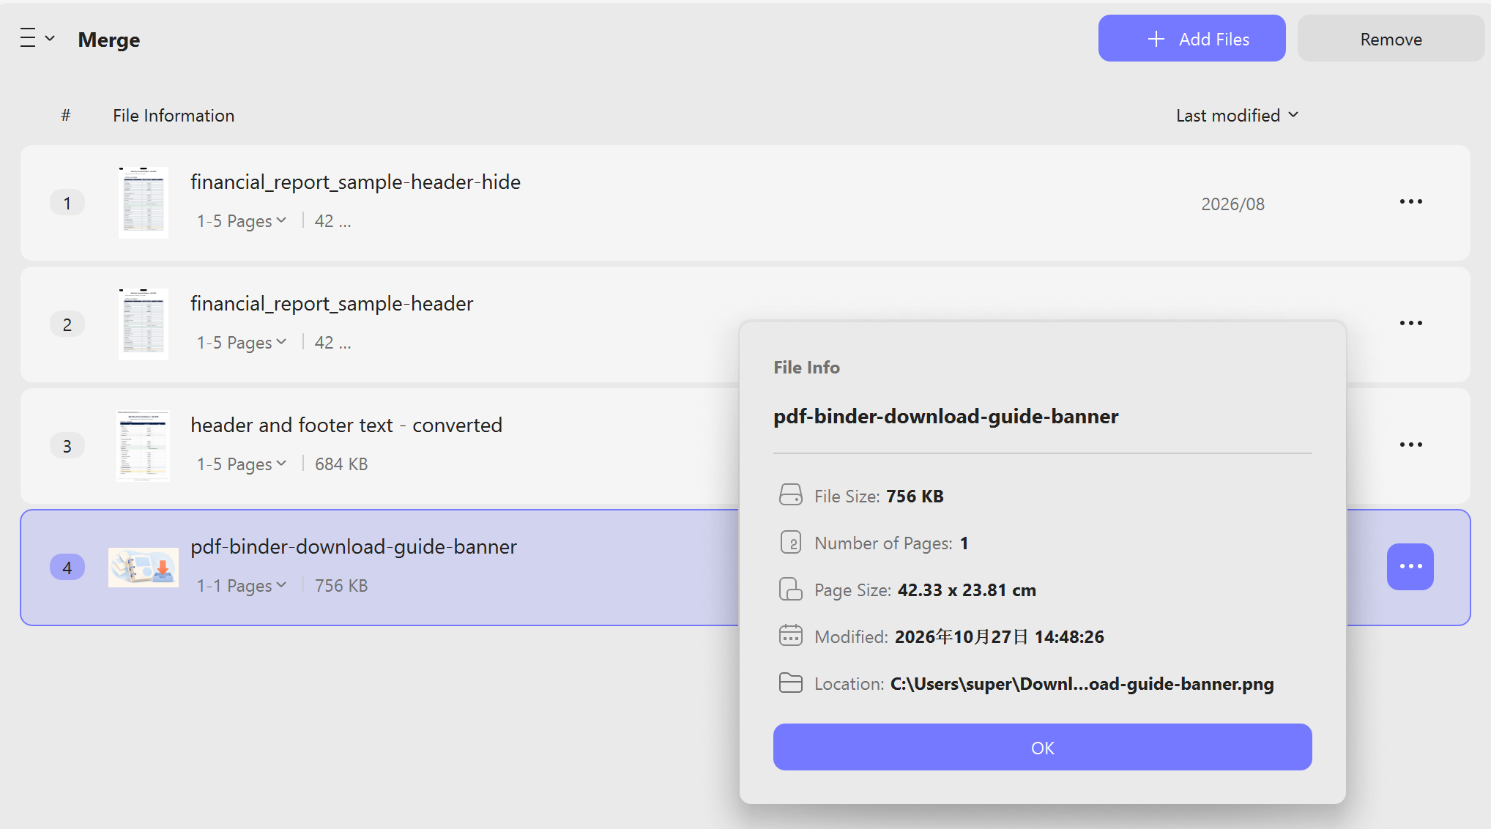Open more options for header and footer text - converted
Viewport: 1491px width, 829px height.
pyautogui.click(x=1410, y=445)
